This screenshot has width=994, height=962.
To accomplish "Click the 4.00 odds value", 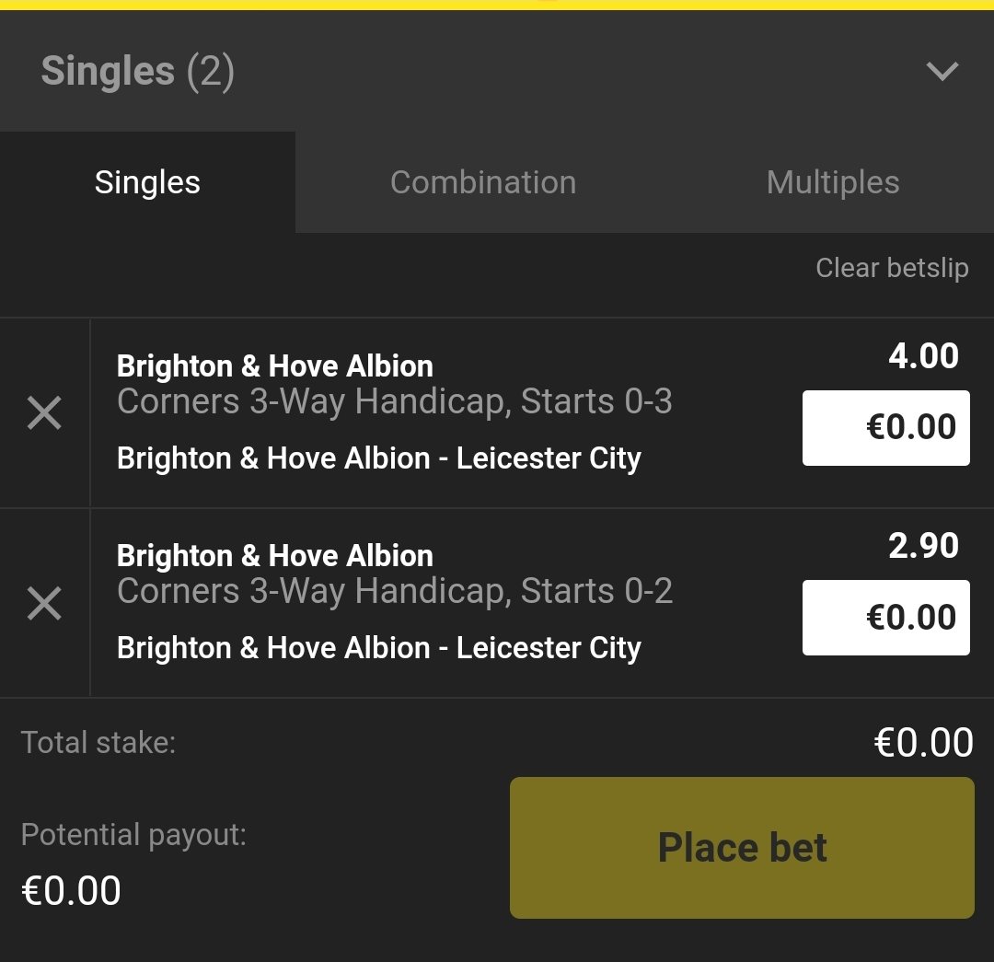I will (923, 356).
